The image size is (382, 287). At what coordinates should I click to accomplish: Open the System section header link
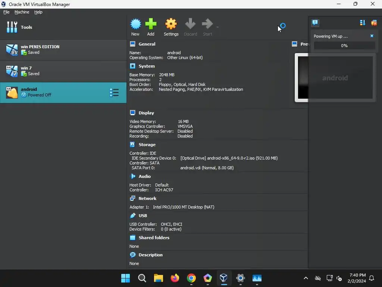pos(147,66)
